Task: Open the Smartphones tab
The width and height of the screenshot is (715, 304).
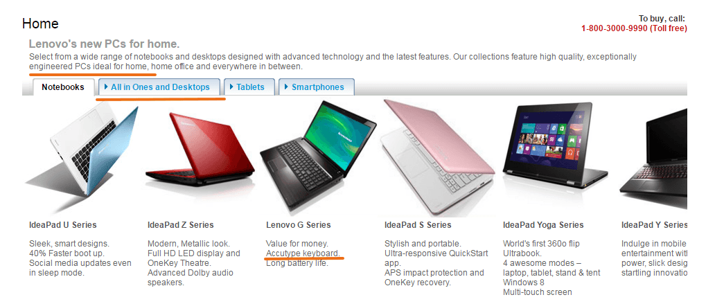Action: (317, 87)
